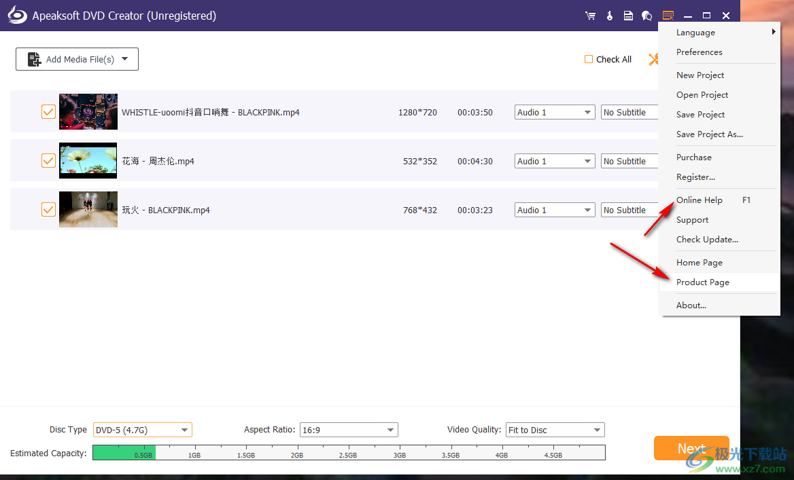This screenshot has width=794, height=480.
Task: Open Preferences from the menu
Action: point(719,52)
